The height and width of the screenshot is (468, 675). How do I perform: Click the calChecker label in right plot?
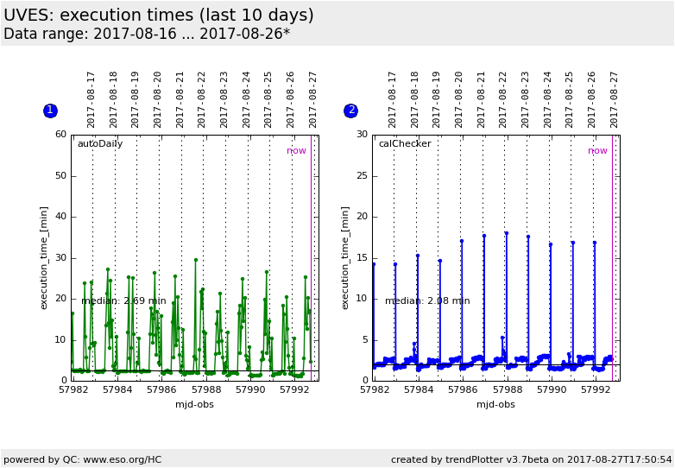404,144
